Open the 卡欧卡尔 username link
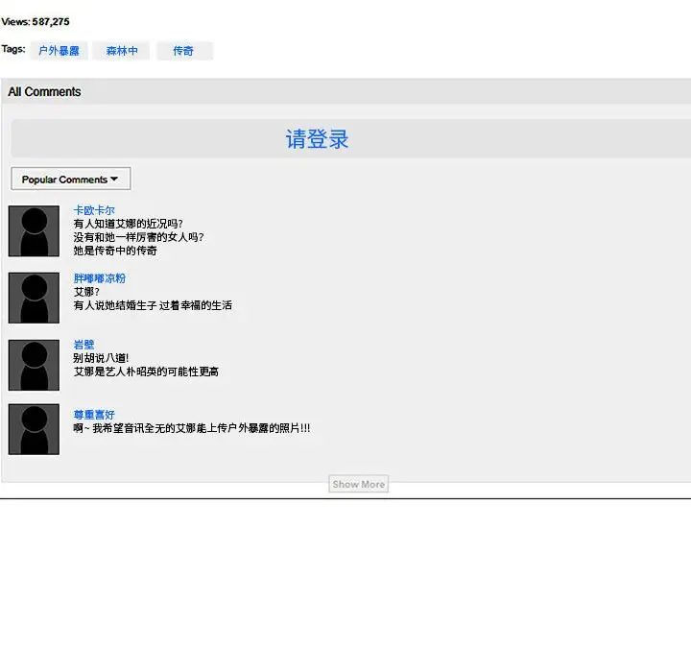 pyautogui.click(x=94, y=210)
